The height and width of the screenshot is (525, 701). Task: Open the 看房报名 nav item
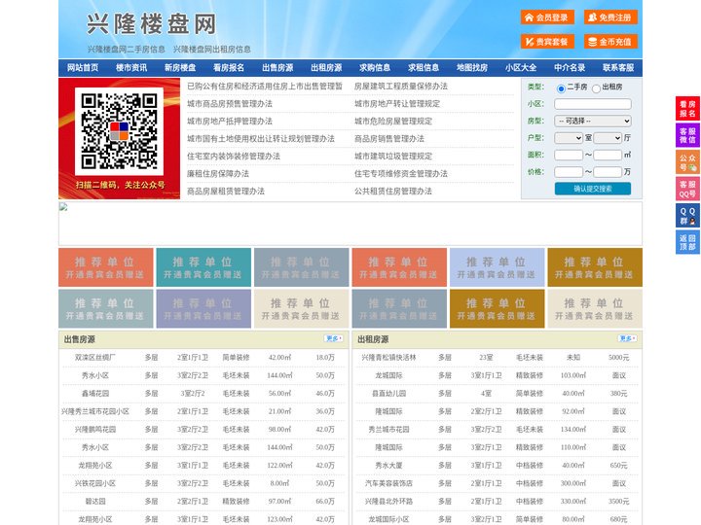pos(229,68)
